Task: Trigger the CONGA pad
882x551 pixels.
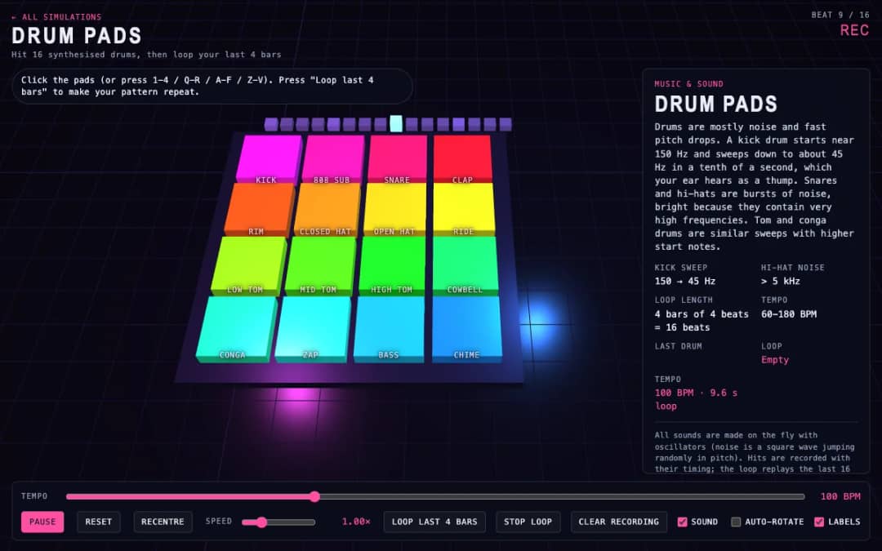Action: click(236, 329)
